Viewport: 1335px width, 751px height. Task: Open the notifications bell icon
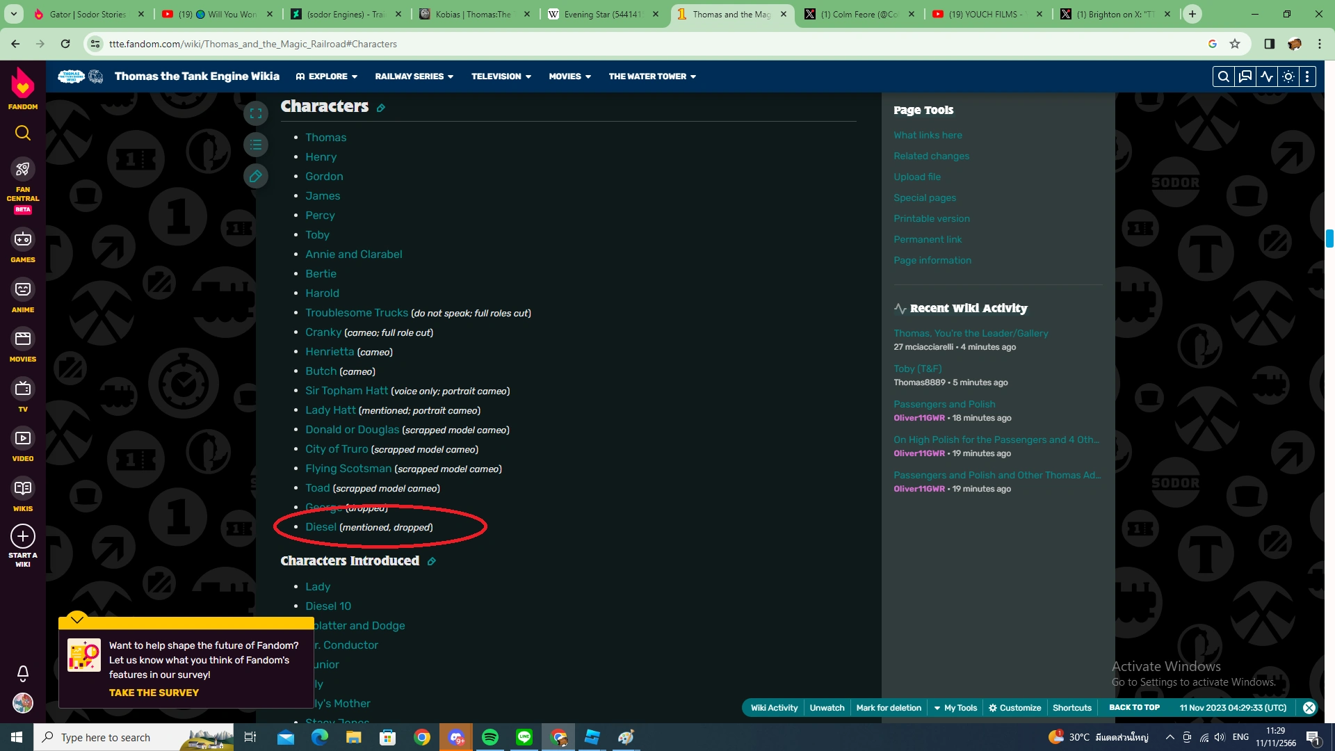(23, 673)
